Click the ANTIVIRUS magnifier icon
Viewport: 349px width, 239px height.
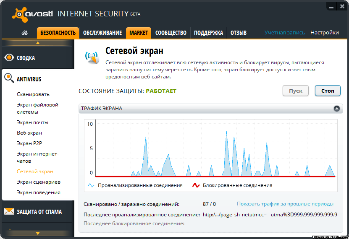pos(9,78)
